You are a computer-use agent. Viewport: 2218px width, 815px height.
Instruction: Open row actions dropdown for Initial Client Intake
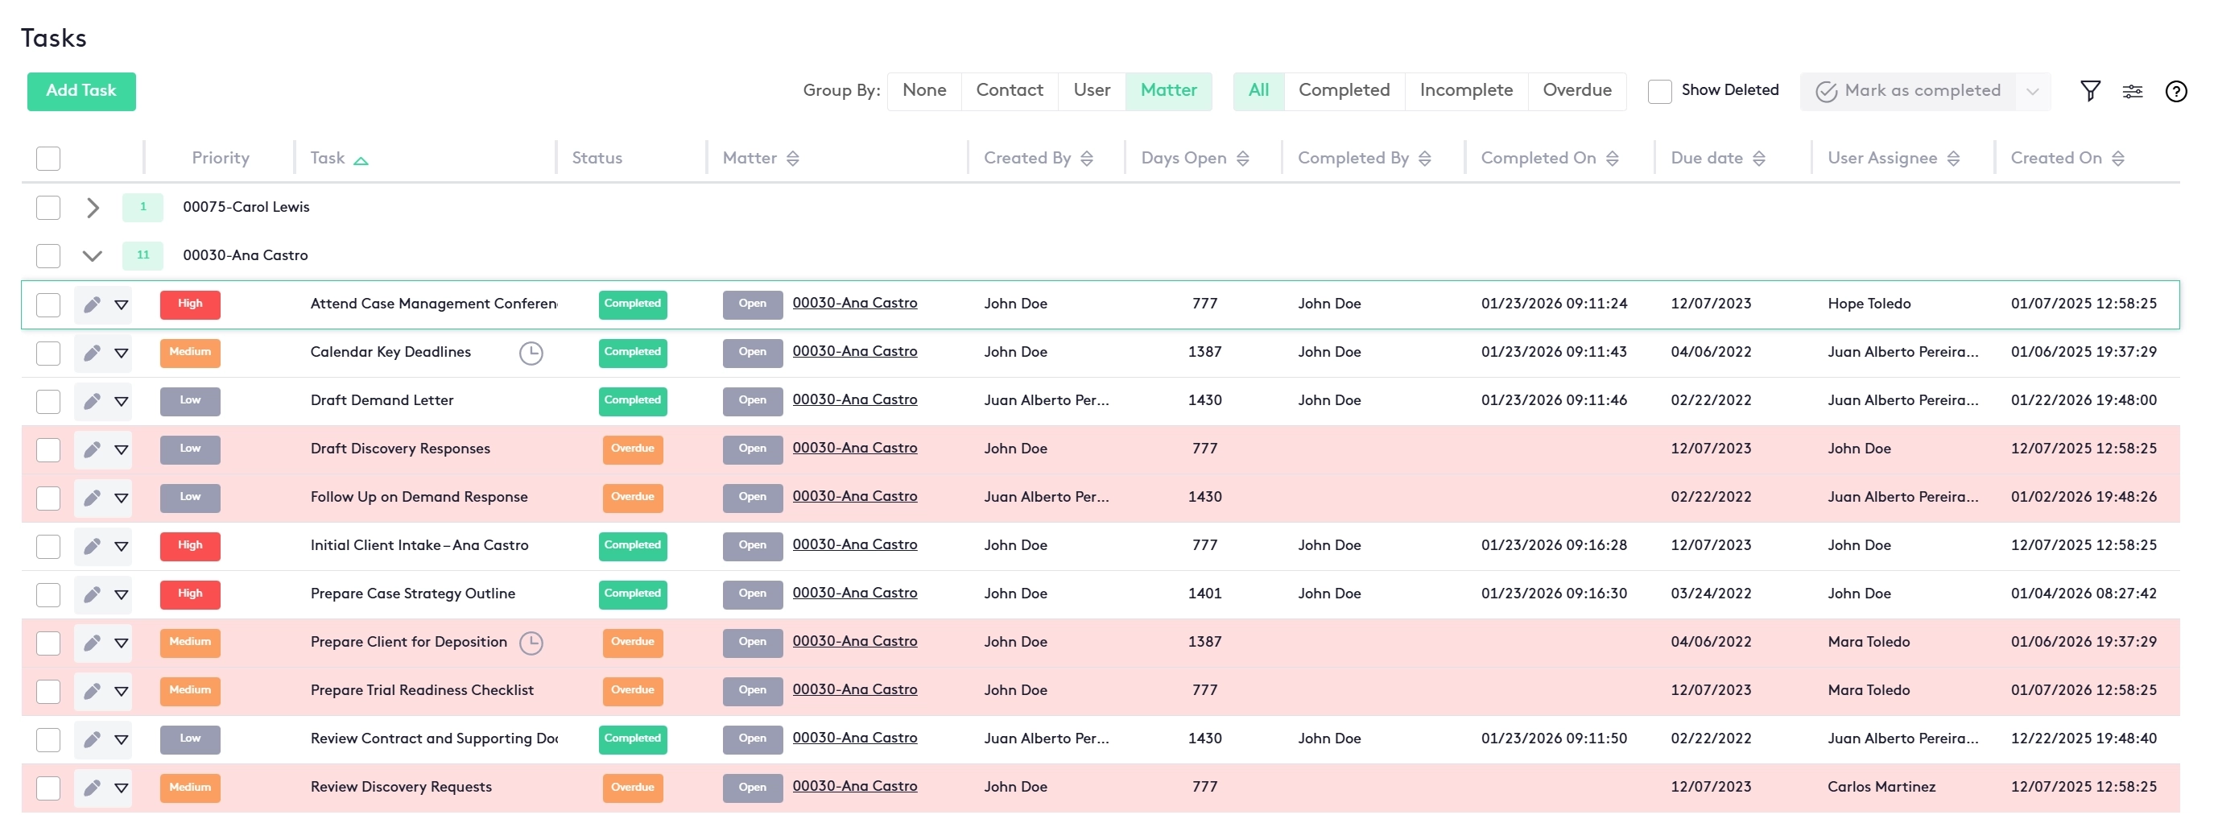tap(122, 546)
